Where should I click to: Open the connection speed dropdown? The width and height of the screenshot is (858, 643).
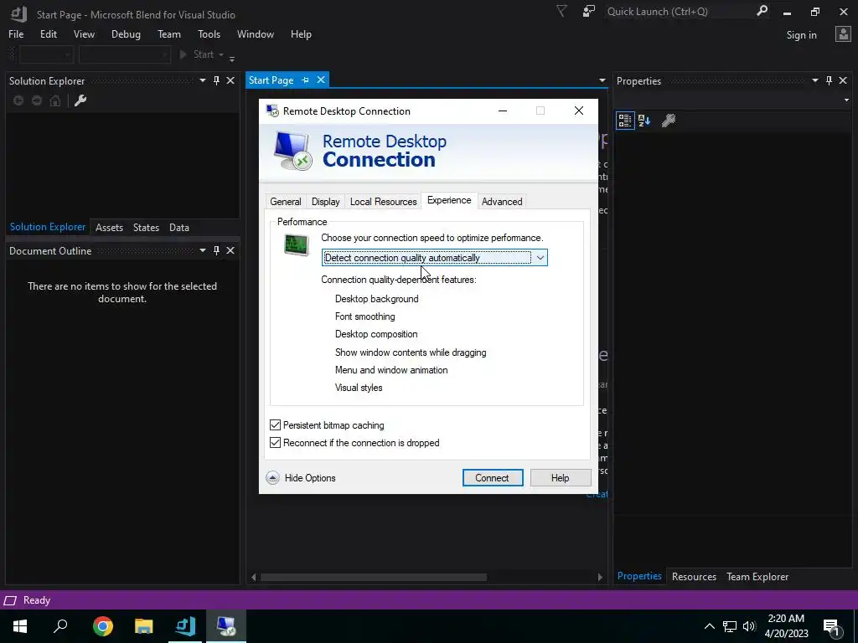pos(435,258)
